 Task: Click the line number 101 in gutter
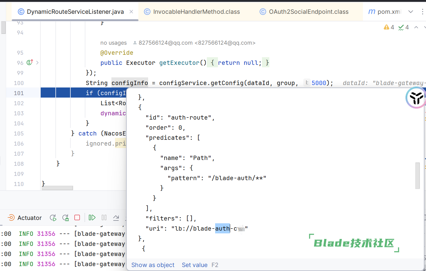(19, 93)
